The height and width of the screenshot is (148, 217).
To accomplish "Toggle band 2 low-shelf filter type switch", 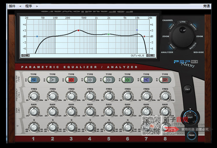I will pos(53,80).
